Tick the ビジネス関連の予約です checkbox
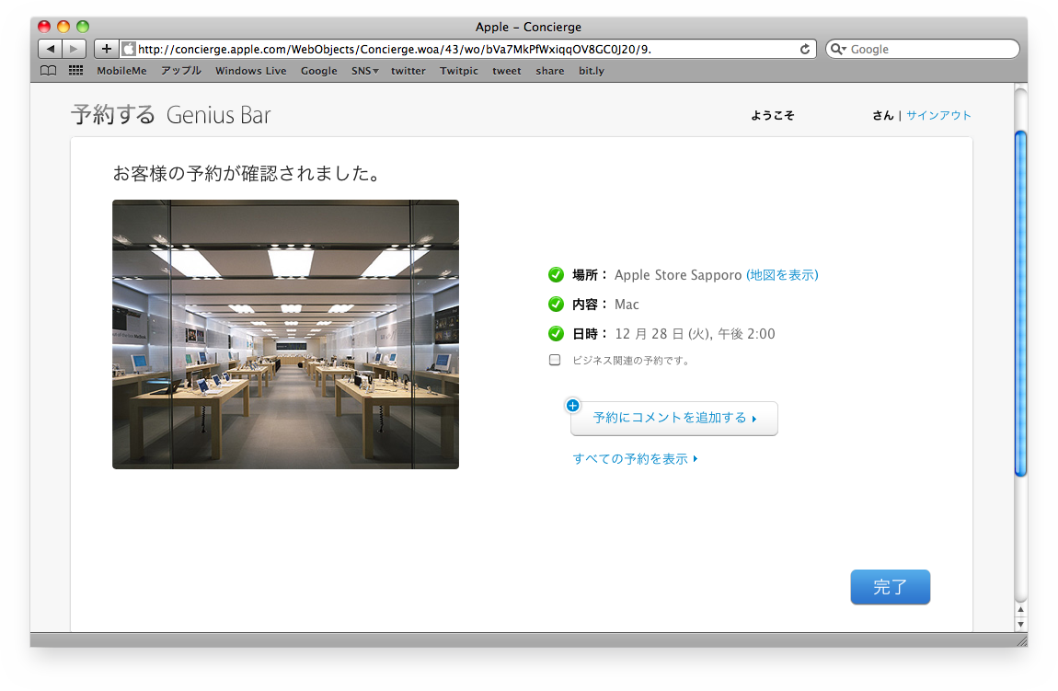This screenshot has height=691, width=1058. pos(555,360)
